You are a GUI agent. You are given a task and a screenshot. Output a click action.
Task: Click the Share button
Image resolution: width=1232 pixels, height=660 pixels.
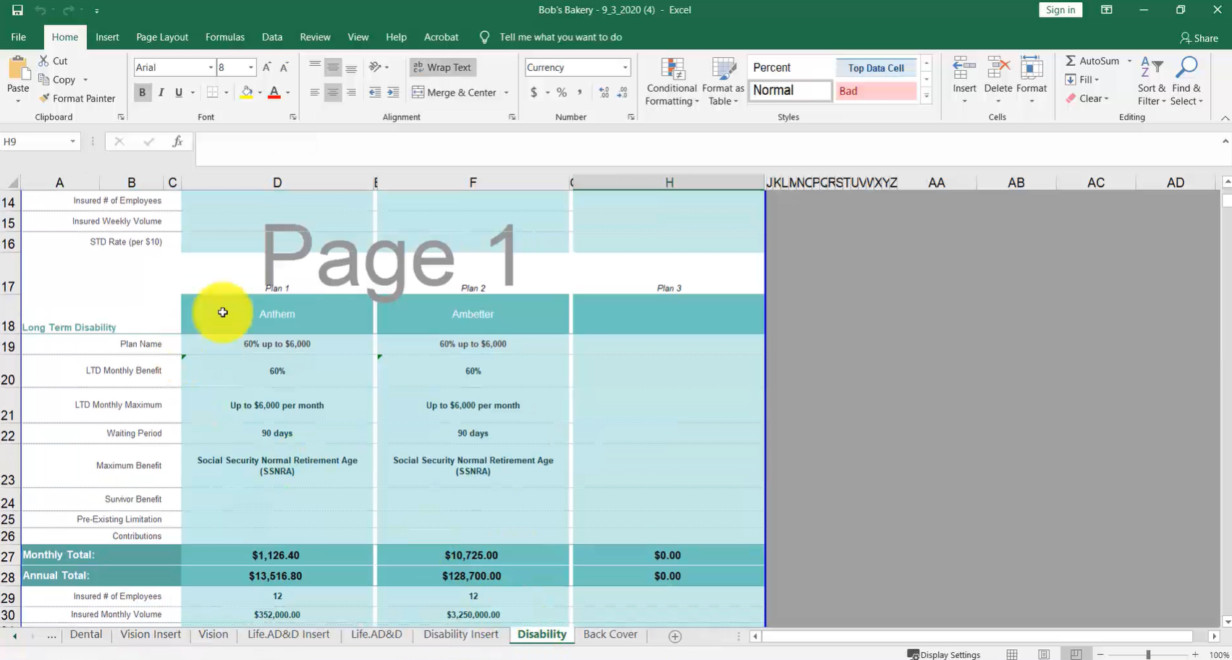pos(1199,38)
